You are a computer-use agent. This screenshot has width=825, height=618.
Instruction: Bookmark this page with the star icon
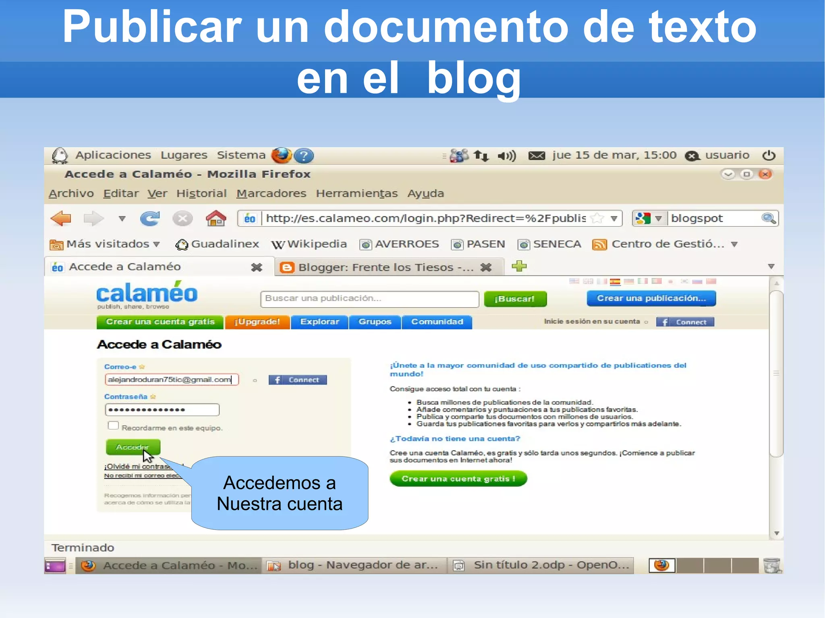pos(597,219)
